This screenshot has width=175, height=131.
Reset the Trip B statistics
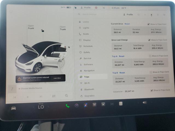pyautogui.click(x=122, y=73)
